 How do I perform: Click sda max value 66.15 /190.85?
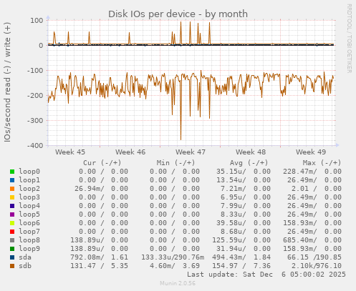click(x=314, y=257)
